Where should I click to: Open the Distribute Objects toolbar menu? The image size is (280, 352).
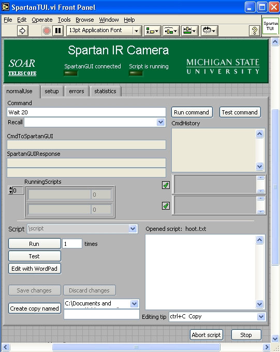pos(171,31)
